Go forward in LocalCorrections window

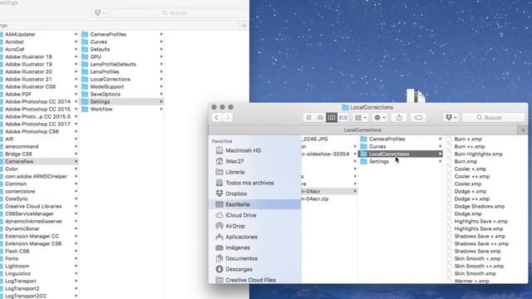228,117
